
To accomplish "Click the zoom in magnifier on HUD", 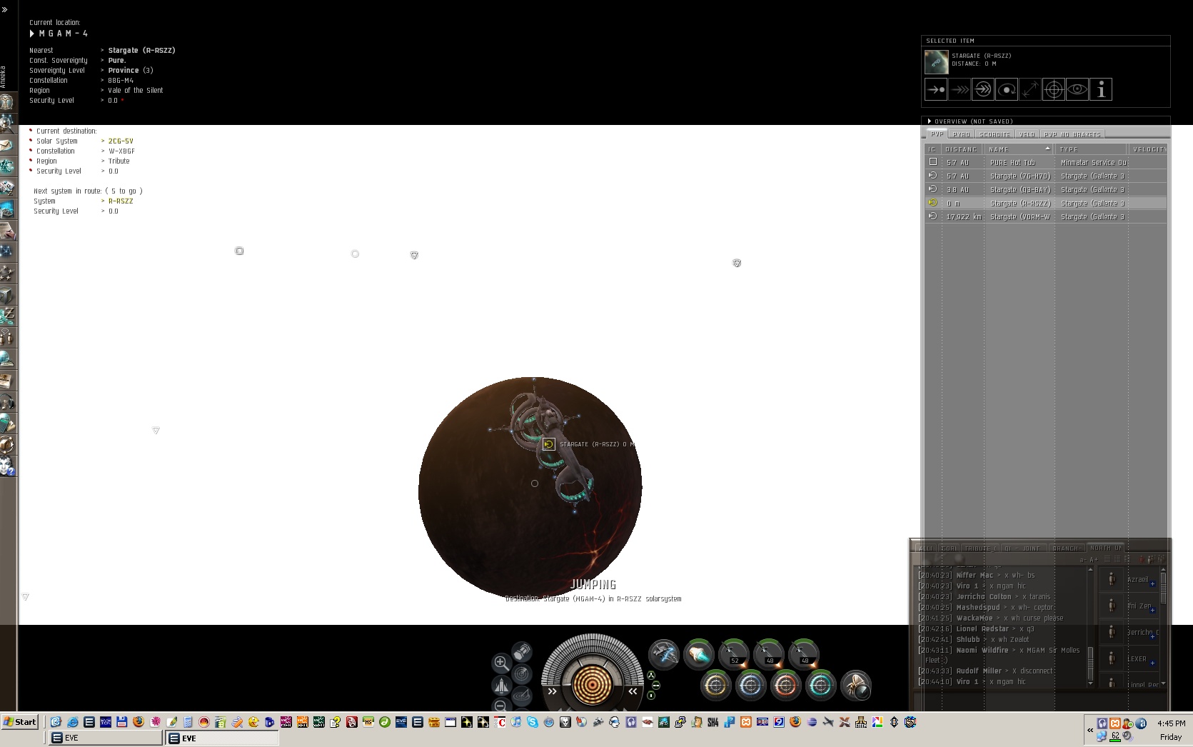I will [501, 663].
